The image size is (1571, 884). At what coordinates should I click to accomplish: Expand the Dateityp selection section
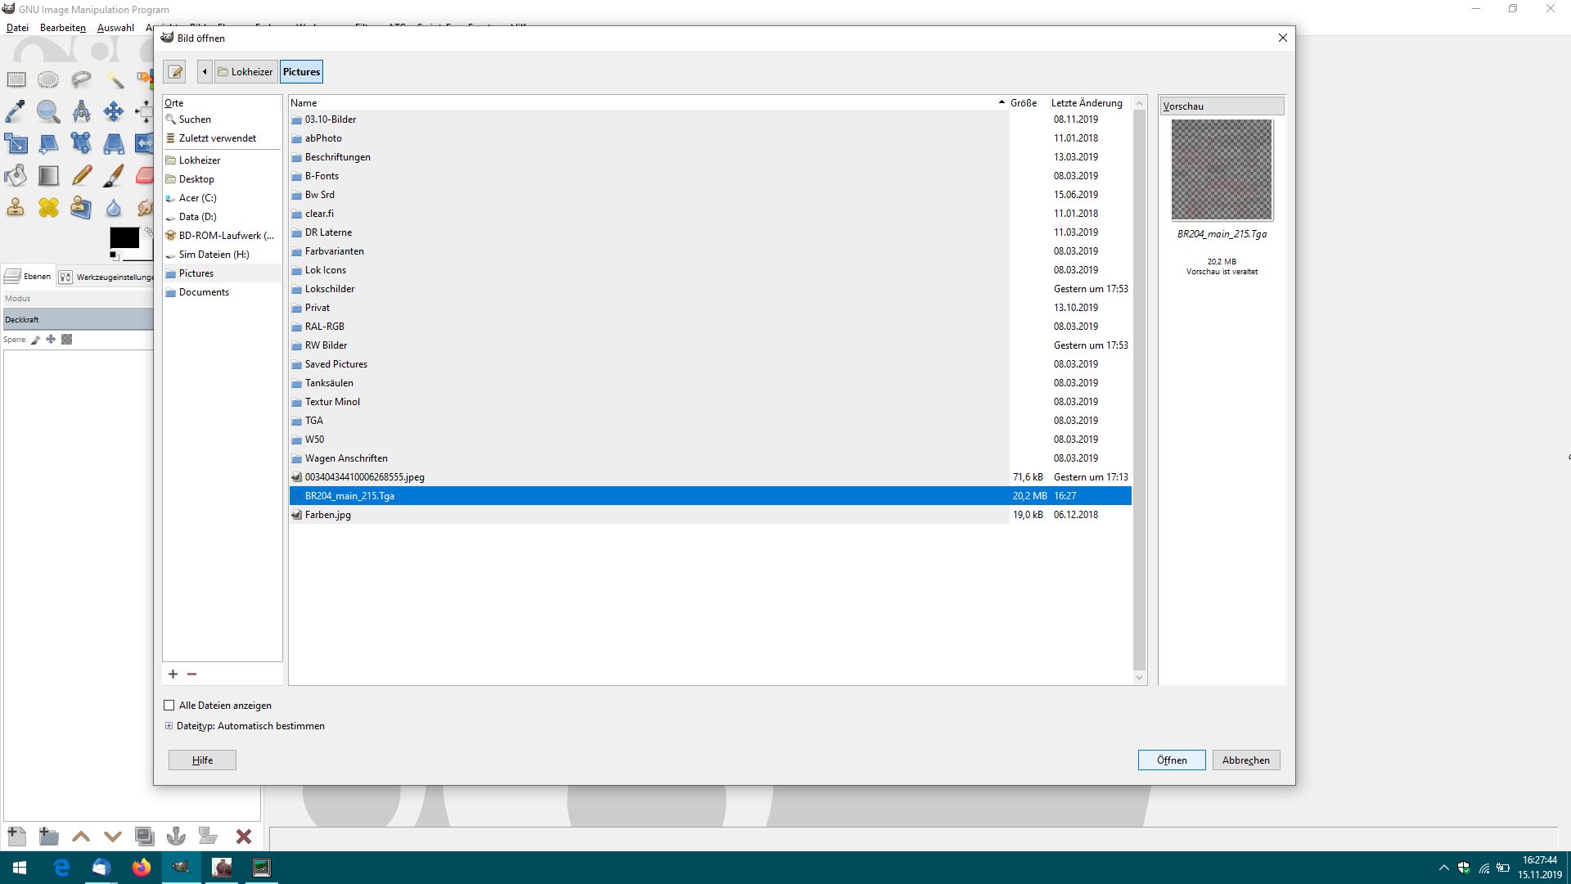[169, 726]
